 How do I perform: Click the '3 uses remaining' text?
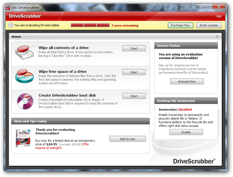click(125, 25)
